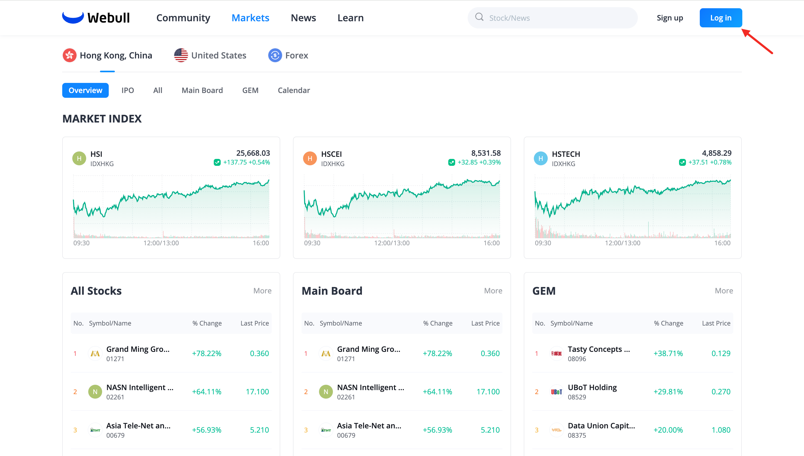Focus the Stock/News search field
804x456 pixels.
[x=552, y=18]
